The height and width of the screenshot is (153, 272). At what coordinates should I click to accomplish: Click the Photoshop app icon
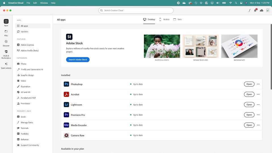66,84
